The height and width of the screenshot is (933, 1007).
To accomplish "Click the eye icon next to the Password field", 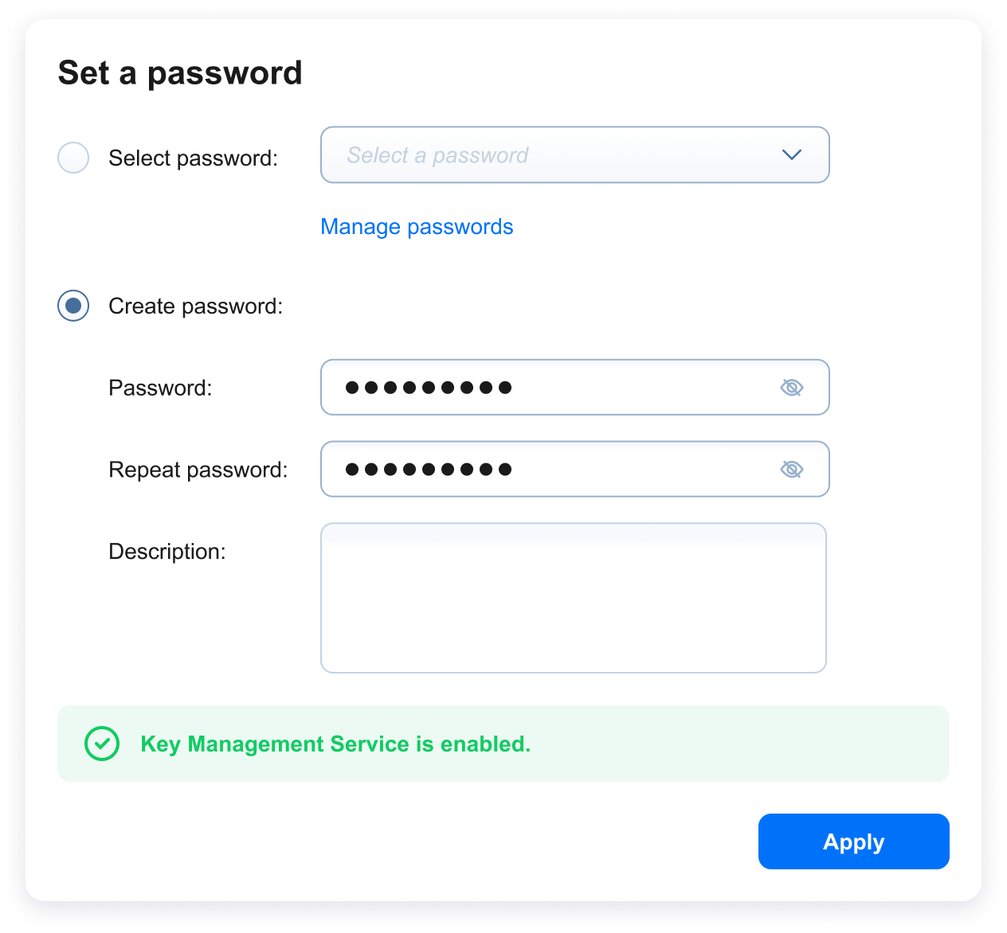I will [791, 388].
